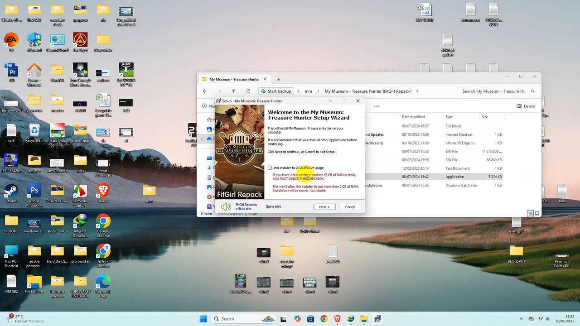Open the See more ellipsis menu in Explorer
The height and width of the screenshot is (326, 580).
click(377, 106)
